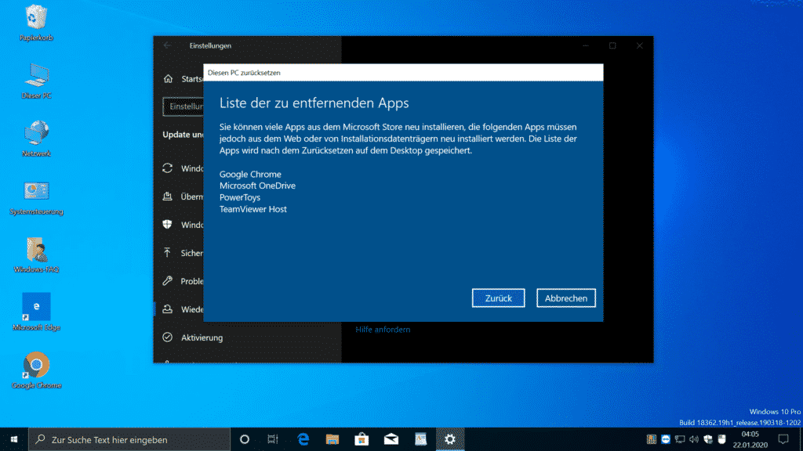Open Microsoft Edge from the taskbar

pyautogui.click(x=303, y=439)
